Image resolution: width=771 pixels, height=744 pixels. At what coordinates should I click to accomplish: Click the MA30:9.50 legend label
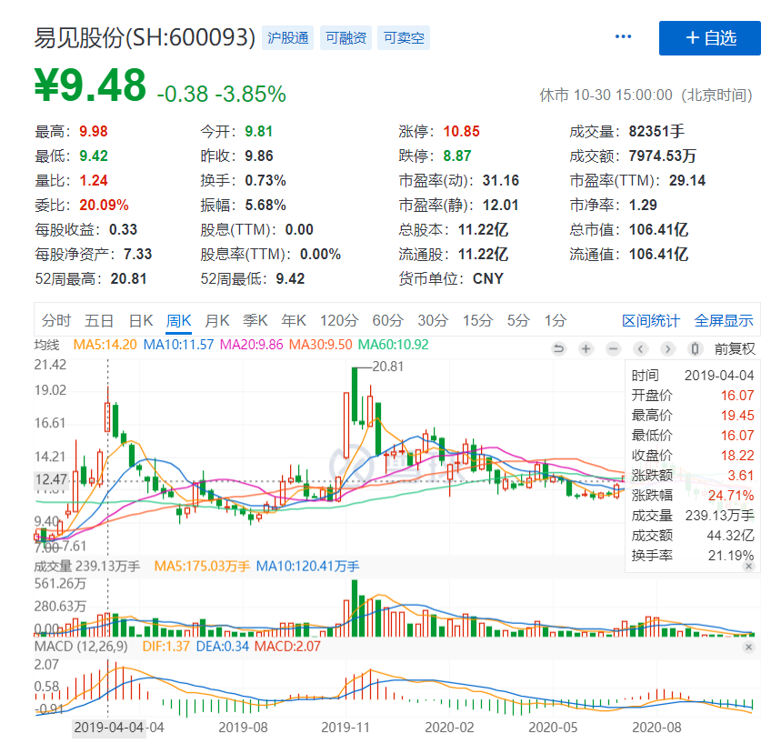[x=321, y=345]
